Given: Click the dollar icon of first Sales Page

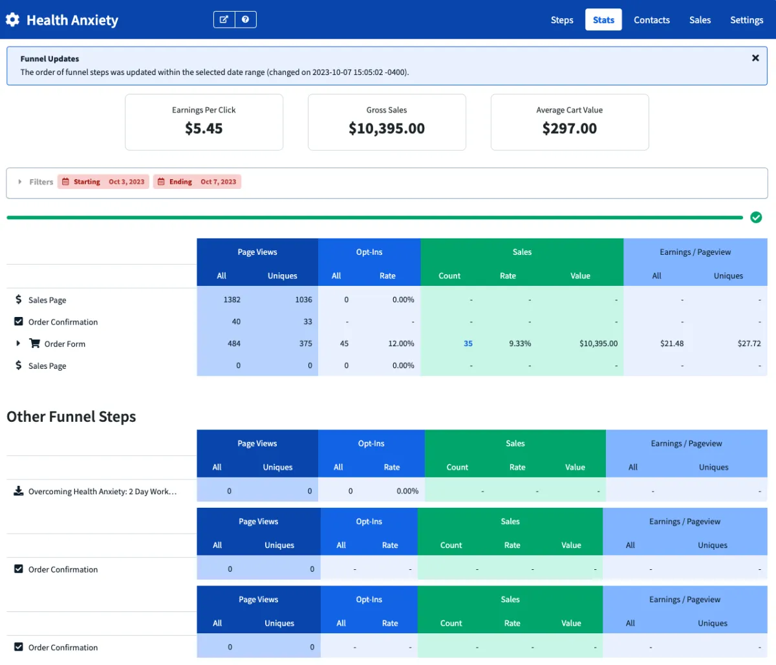Looking at the screenshot, I should [19, 300].
